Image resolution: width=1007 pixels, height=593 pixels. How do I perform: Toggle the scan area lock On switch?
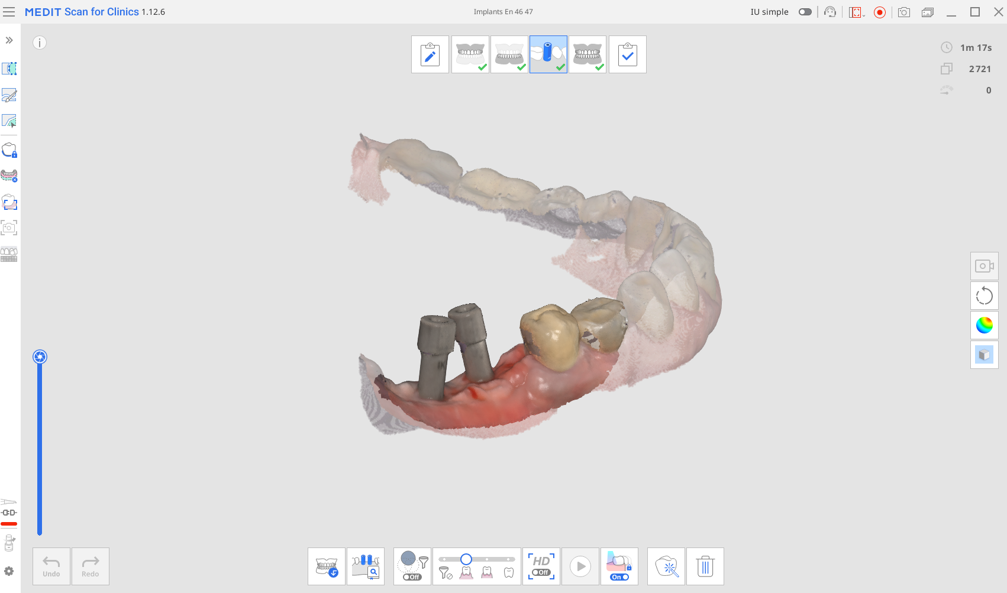click(619, 577)
